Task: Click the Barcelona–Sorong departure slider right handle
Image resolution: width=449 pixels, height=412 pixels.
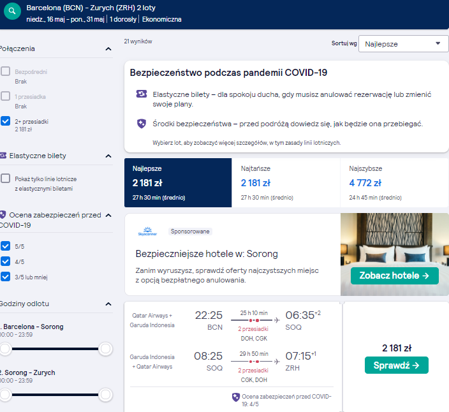Action: pos(105,349)
